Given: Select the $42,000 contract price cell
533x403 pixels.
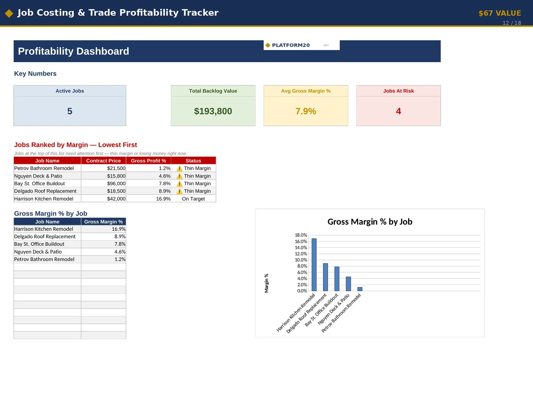Looking at the screenshot, I should (x=103, y=199).
